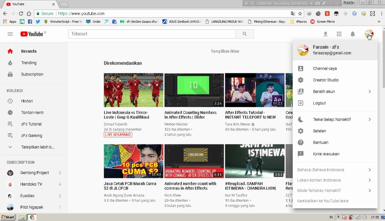
Task: Click Kembalikan ke YouTube lama link
Action: click(322, 201)
